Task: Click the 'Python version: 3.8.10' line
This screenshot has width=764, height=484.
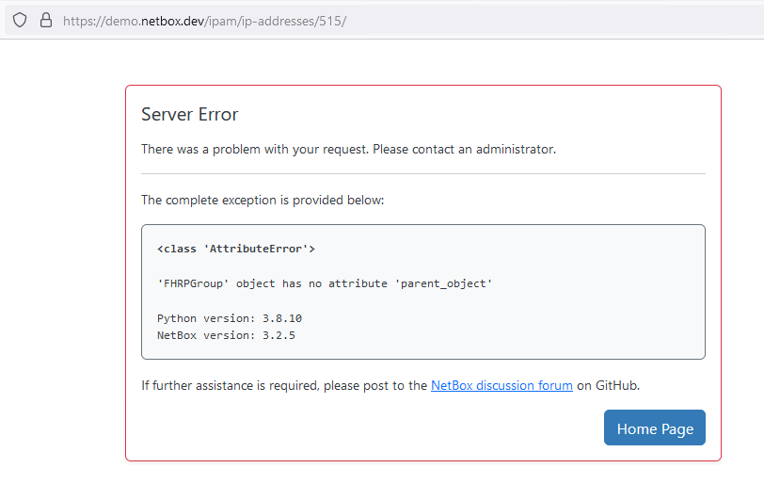Action: 230,318
